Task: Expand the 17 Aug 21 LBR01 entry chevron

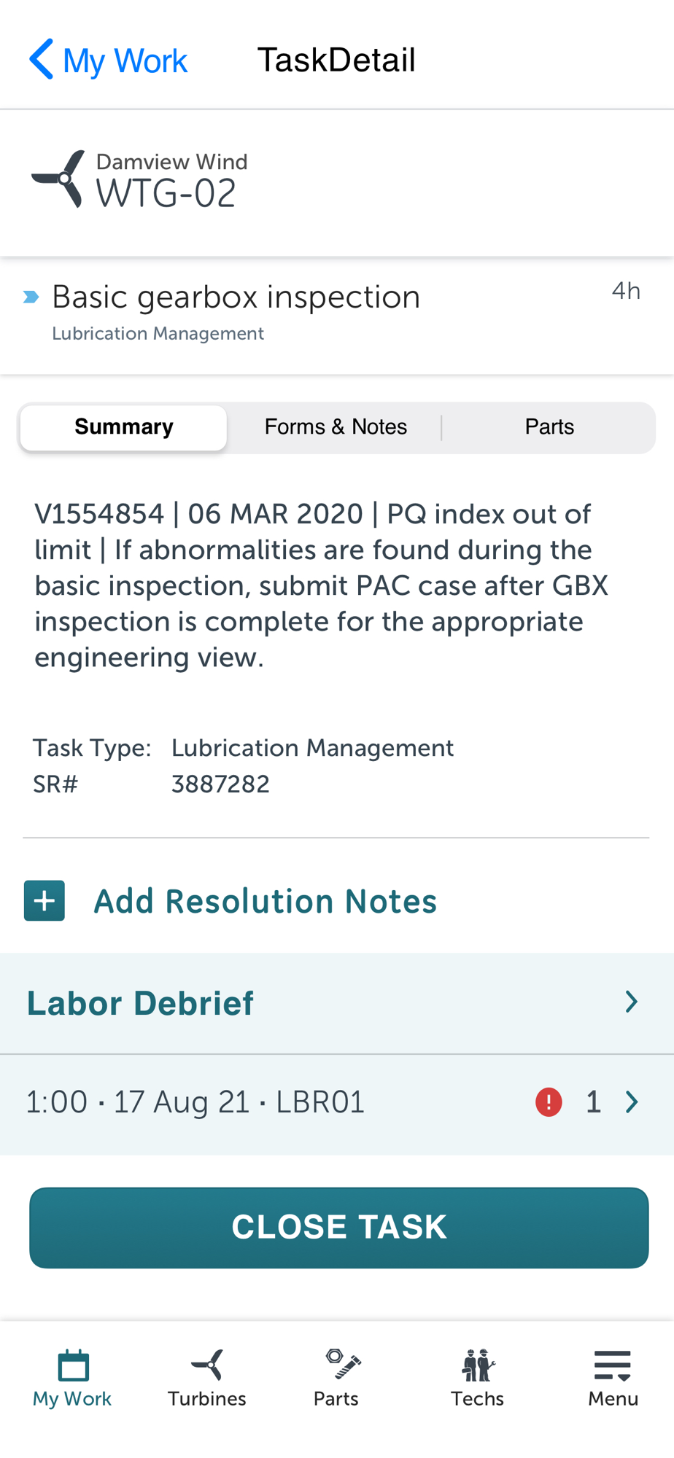Action: click(x=632, y=1102)
